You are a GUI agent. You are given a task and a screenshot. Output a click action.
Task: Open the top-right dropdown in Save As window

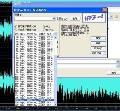pos(111,16)
